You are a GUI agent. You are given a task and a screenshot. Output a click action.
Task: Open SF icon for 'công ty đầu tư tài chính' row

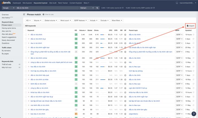click(125, 88)
